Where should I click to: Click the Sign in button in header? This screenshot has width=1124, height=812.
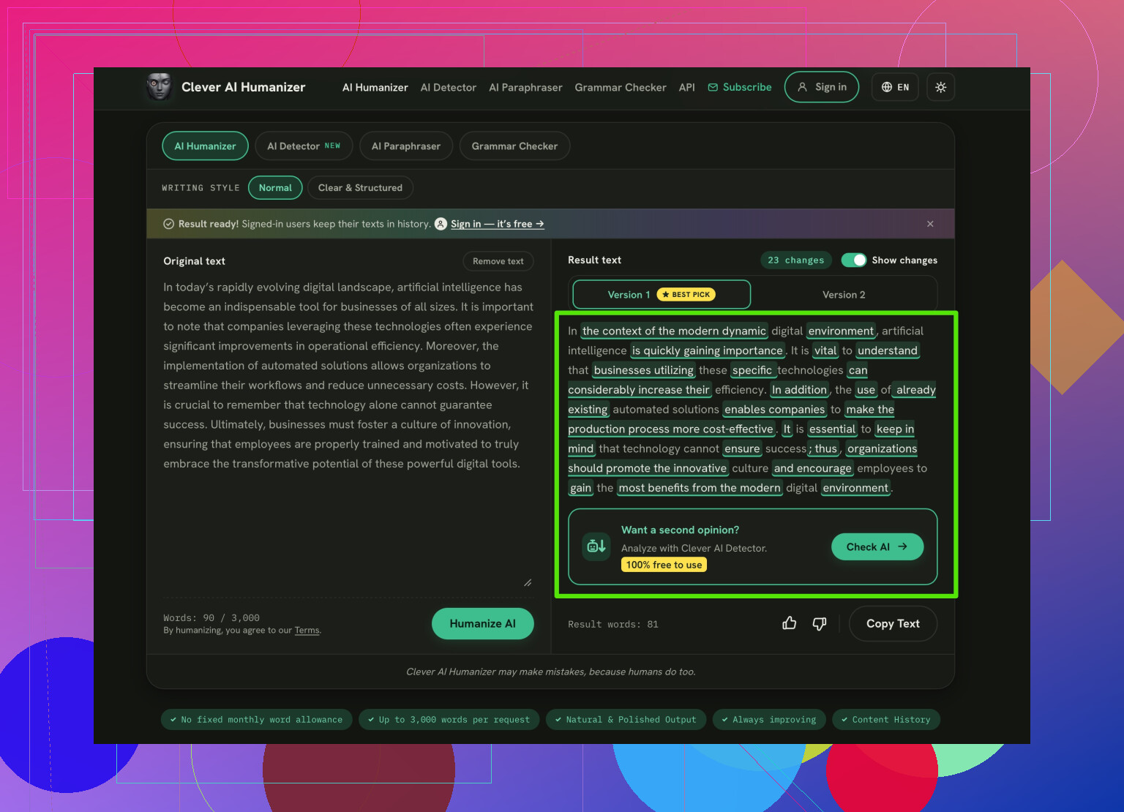(822, 87)
